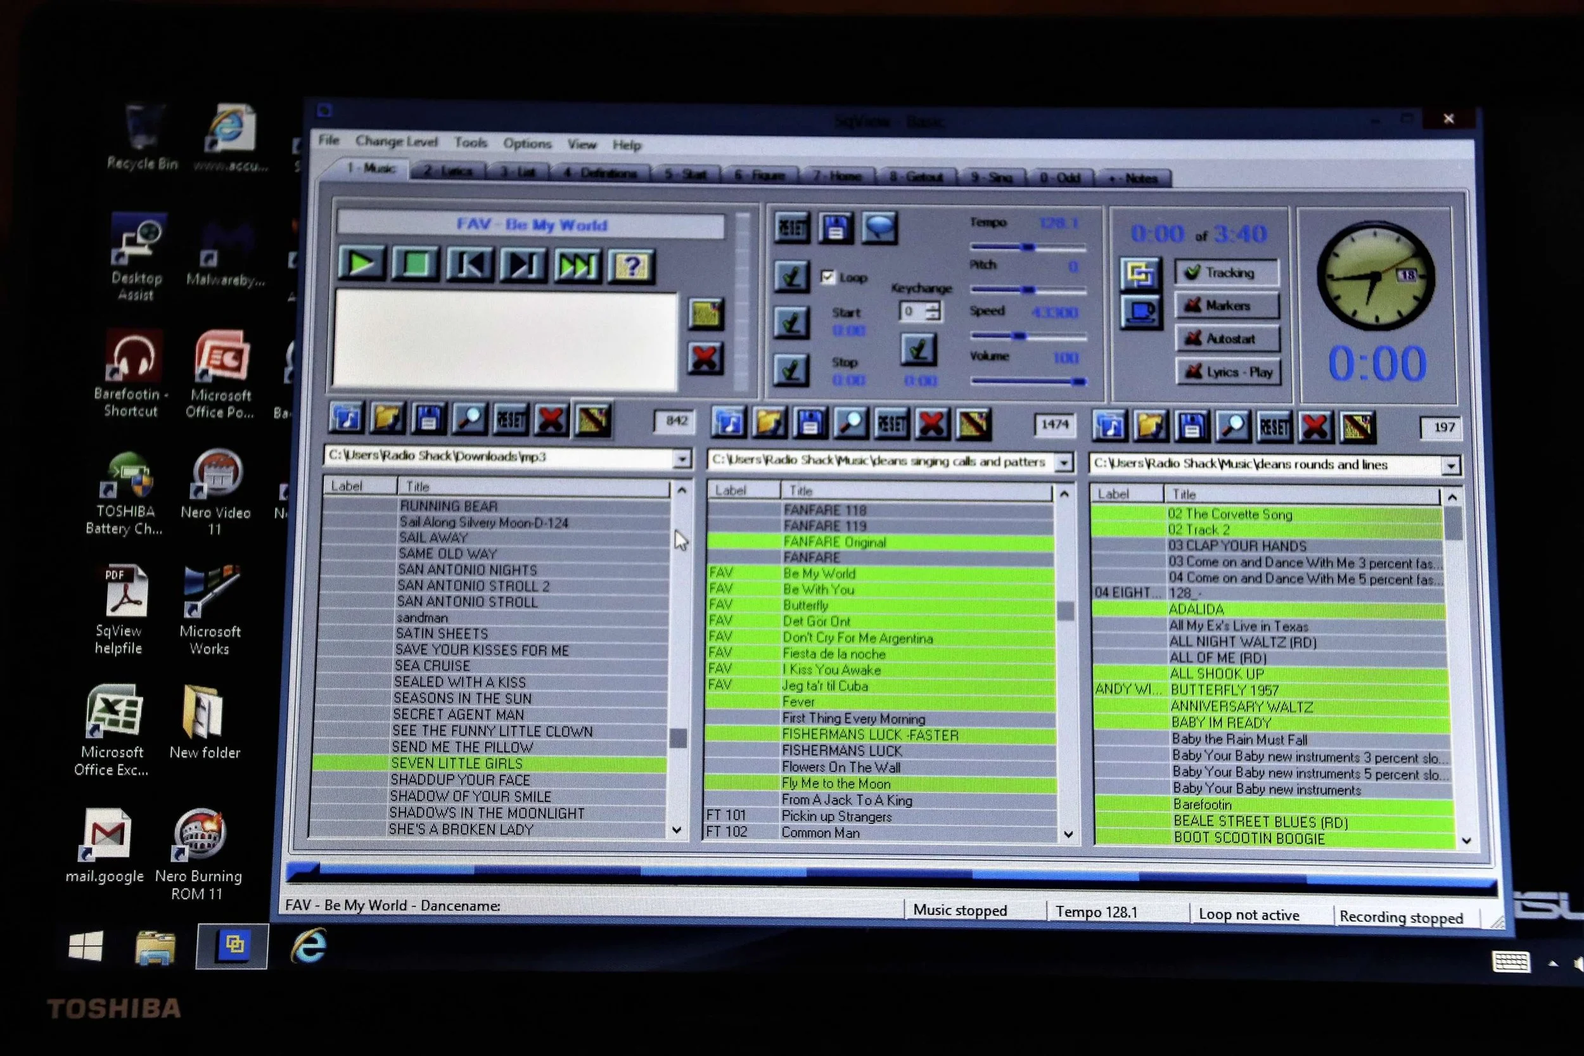The width and height of the screenshot is (1584, 1056).
Task: Open folder icon in the left list toolbar
Action: coord(386,419)
